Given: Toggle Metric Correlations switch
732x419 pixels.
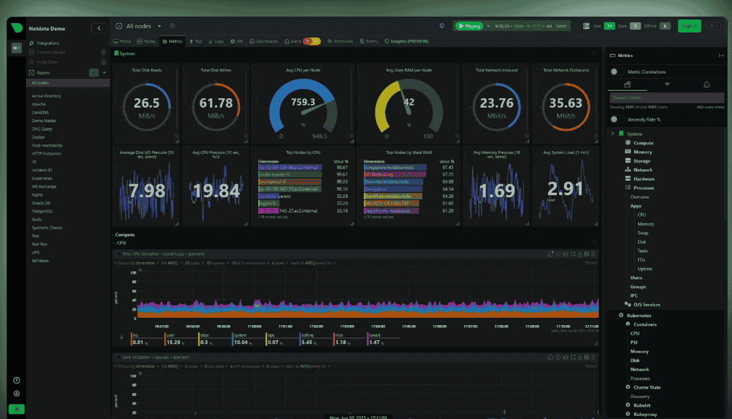Looking at the screenshot, I should pyautogui.click(x=617, y=72).
